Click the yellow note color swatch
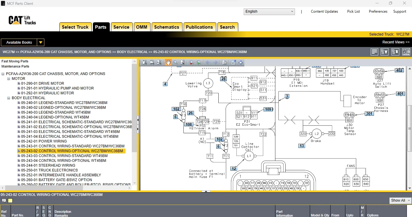 click(10, 201)
